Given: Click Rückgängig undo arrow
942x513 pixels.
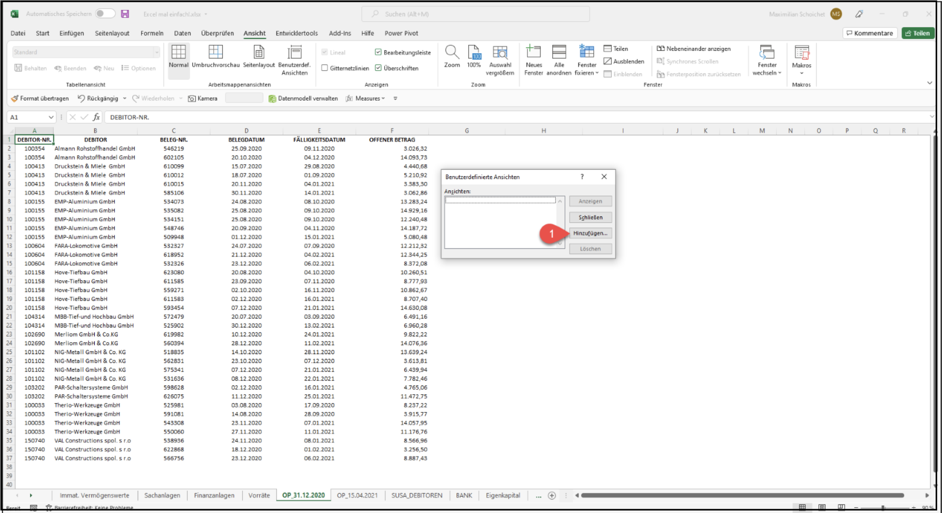Looking at the screenshot, I should (x=81, y=98).
